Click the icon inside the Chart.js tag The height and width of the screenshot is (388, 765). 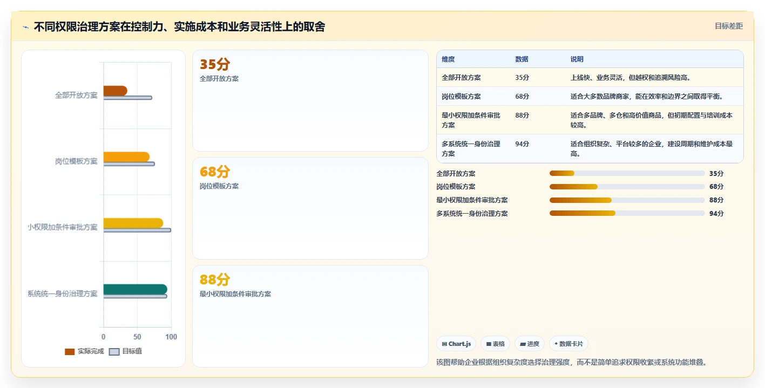[x=444, y=344]
